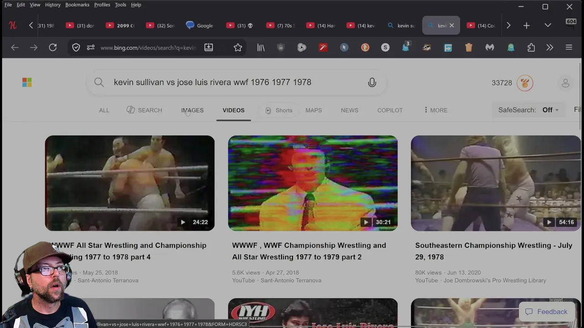Select the Shorts category tab
The height and width of the screenshot is (328, 584).
pyautogui.click(x=278, y=110)
